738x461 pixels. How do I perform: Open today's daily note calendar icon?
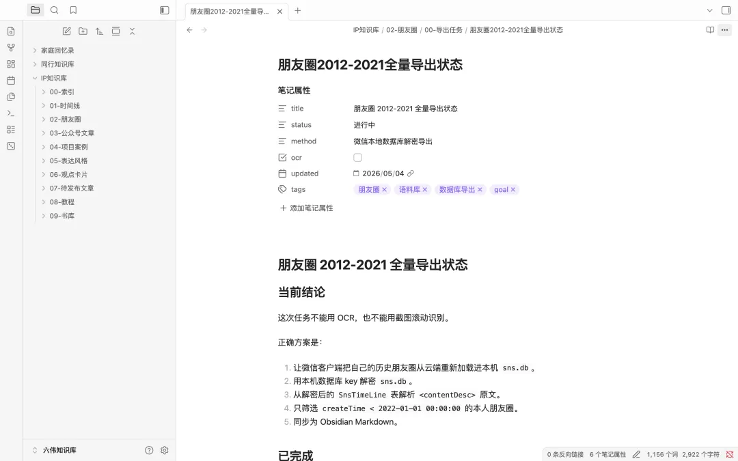[x=12, y=81]
